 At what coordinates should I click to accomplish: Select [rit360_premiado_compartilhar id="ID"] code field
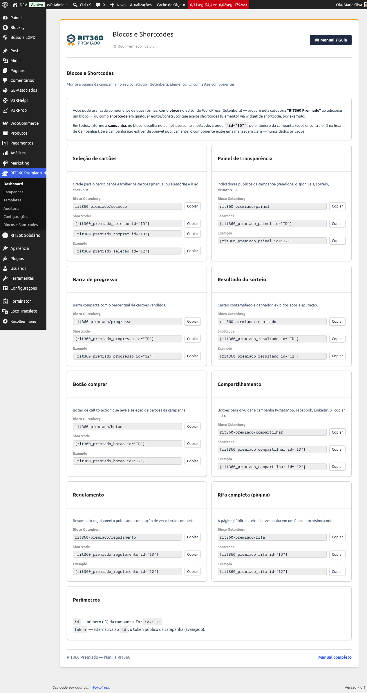[x=272, y=450]
